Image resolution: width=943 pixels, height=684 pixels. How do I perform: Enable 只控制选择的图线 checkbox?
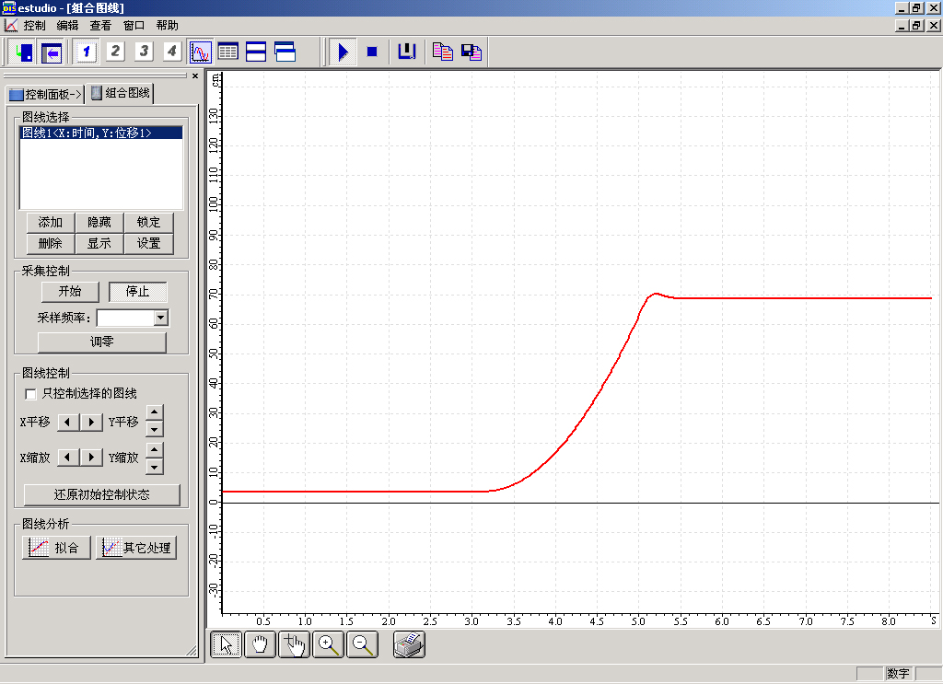[x=31, y=394]
